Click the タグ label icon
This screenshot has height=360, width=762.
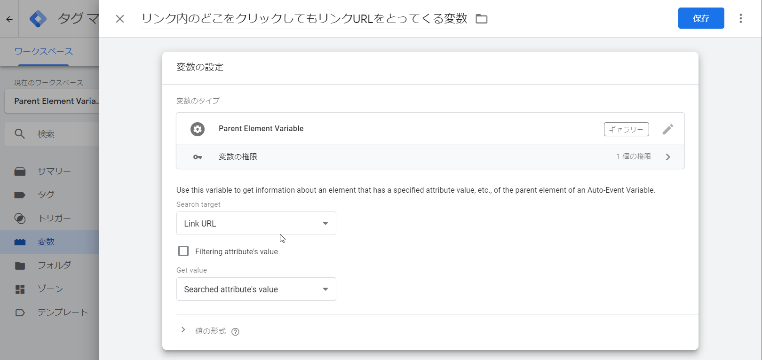coord(20,195)
